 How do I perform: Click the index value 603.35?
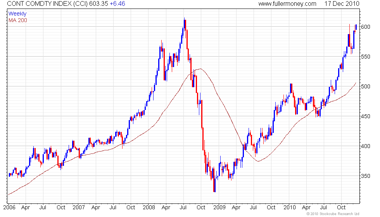(x=98, y=3)
